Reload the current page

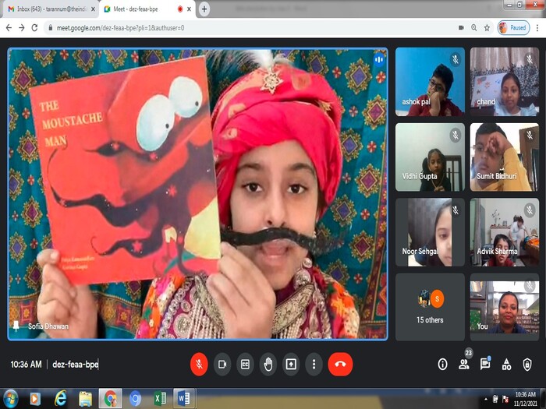(34, 28)
